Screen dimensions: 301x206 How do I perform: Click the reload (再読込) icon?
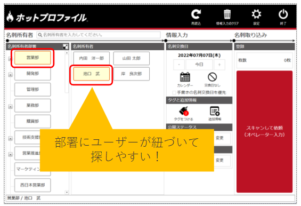pyautogui.click(x=196, y=14)
